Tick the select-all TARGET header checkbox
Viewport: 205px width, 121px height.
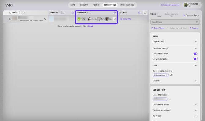(10, 13)
